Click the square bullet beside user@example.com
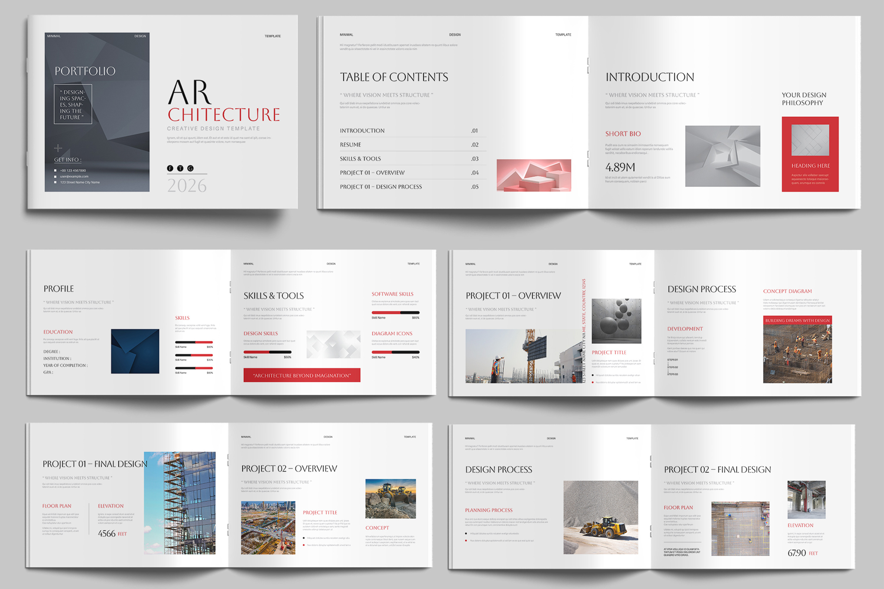884x589 pixels. (x=55, y=176)
